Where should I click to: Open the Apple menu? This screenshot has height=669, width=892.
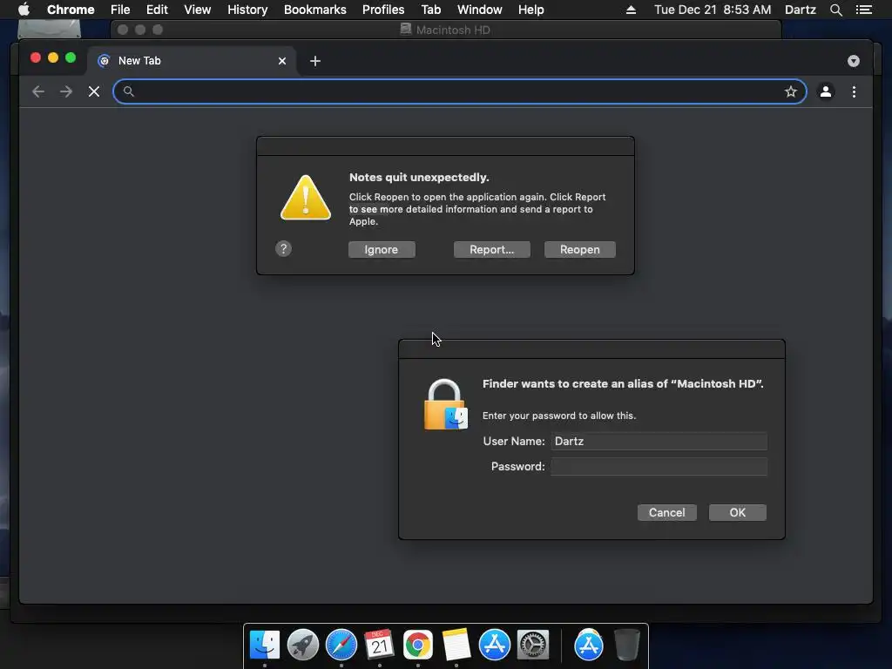[24, 10]
